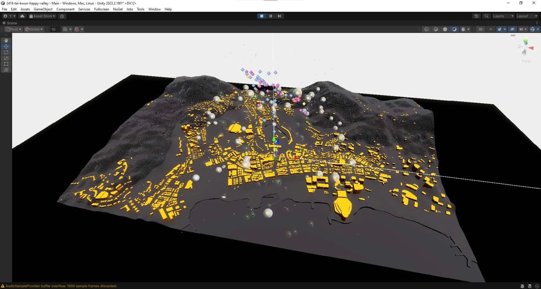Pause the running game

(x=270, y=16)
